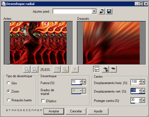Click the zoom out magnifier icon
Image resolution: width=149 pixels, height=117 pixels.
click(27, 69)
